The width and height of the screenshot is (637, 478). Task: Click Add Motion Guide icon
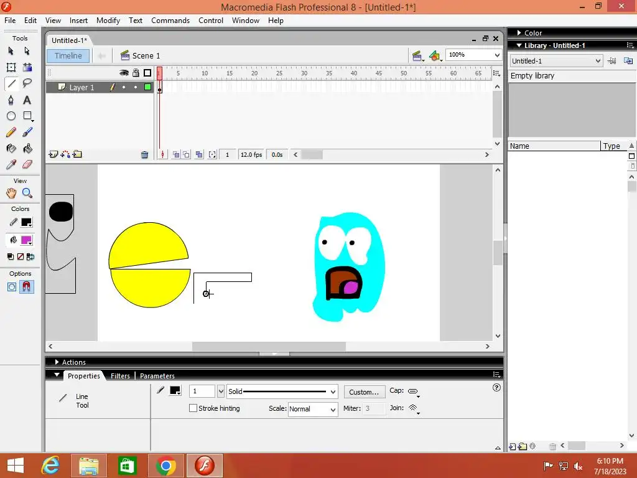pos(65,154)
